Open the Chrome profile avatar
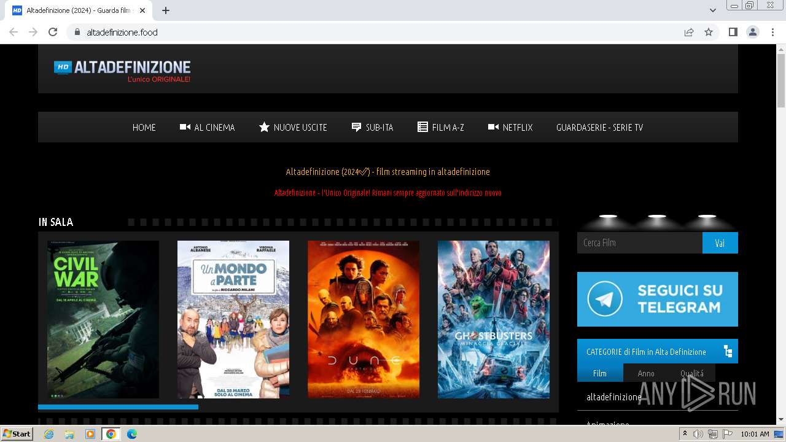This screenshot has width=786, height=442. pyautogui.click(x=752, y=32)
